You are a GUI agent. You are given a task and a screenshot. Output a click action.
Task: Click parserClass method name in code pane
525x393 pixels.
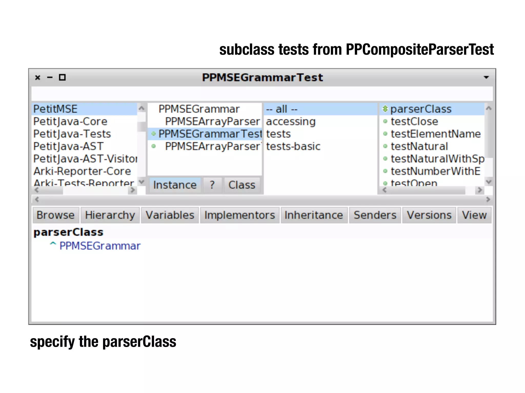[68, 232]
